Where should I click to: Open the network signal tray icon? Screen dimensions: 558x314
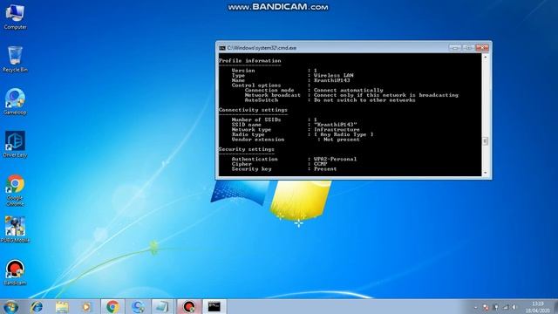coord(506,307)
